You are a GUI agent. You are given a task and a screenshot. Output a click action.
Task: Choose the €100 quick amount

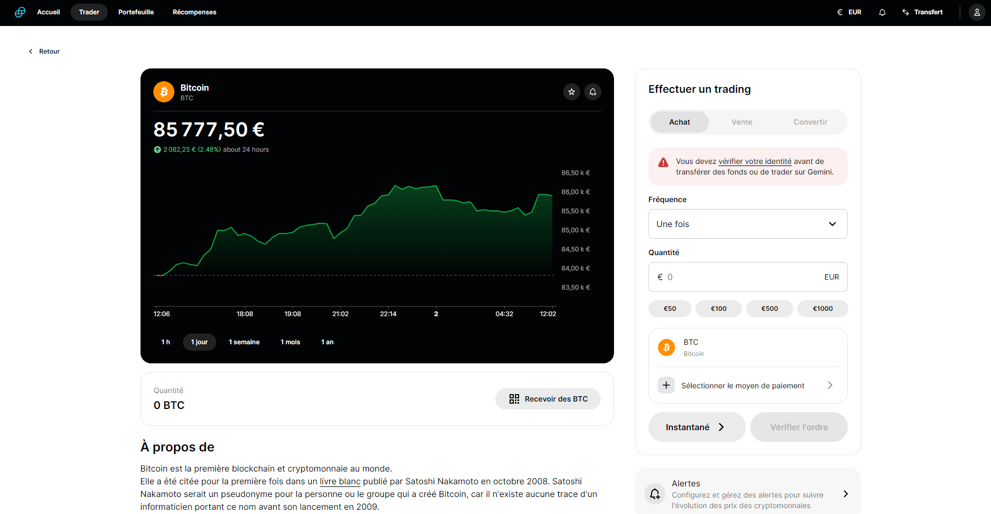pos(718,309)
